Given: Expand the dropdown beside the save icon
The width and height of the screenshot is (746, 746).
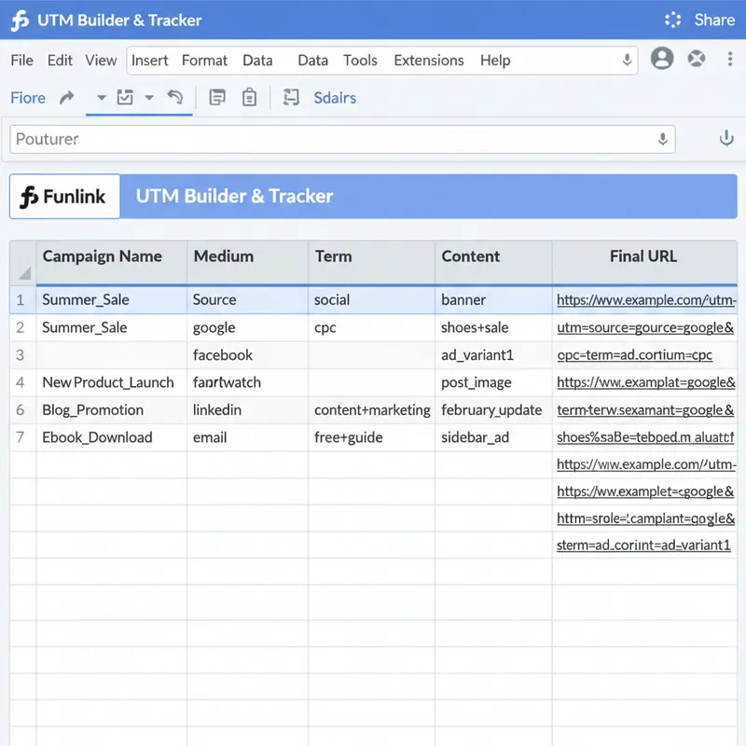Looking at the screenshot, I should coord(147,97).
